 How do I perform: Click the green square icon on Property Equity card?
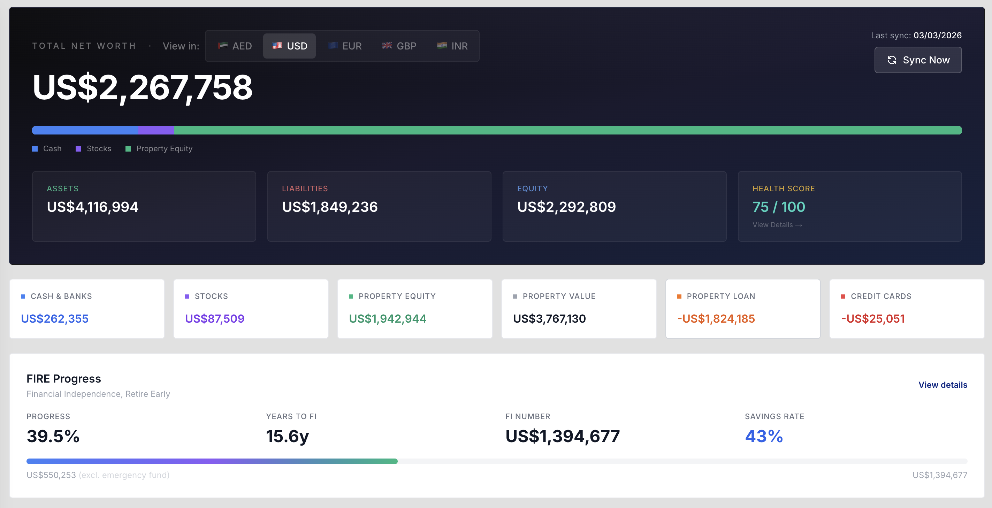351,296
